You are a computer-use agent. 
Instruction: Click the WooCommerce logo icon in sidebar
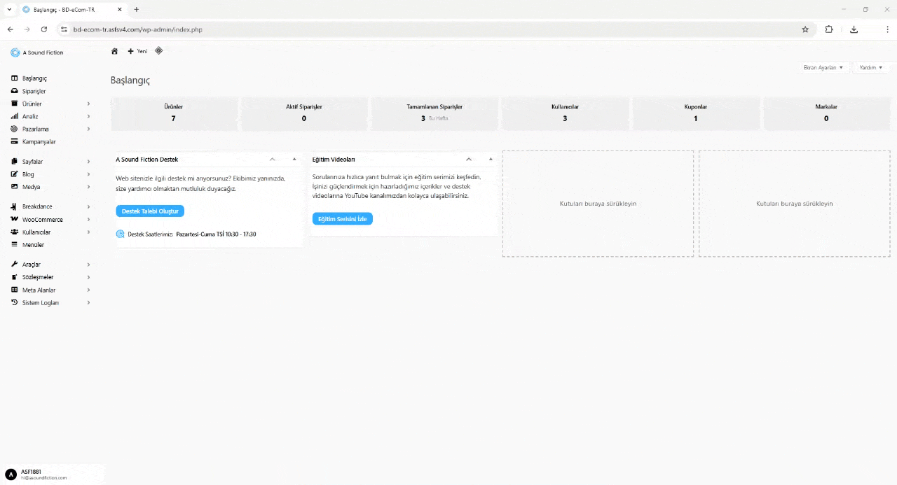click(x=15, y=219)
